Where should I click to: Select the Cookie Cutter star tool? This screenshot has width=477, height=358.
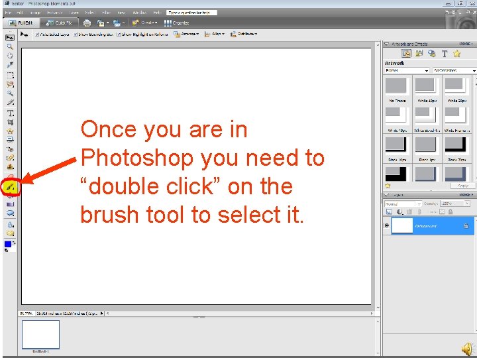click(10, 131)
